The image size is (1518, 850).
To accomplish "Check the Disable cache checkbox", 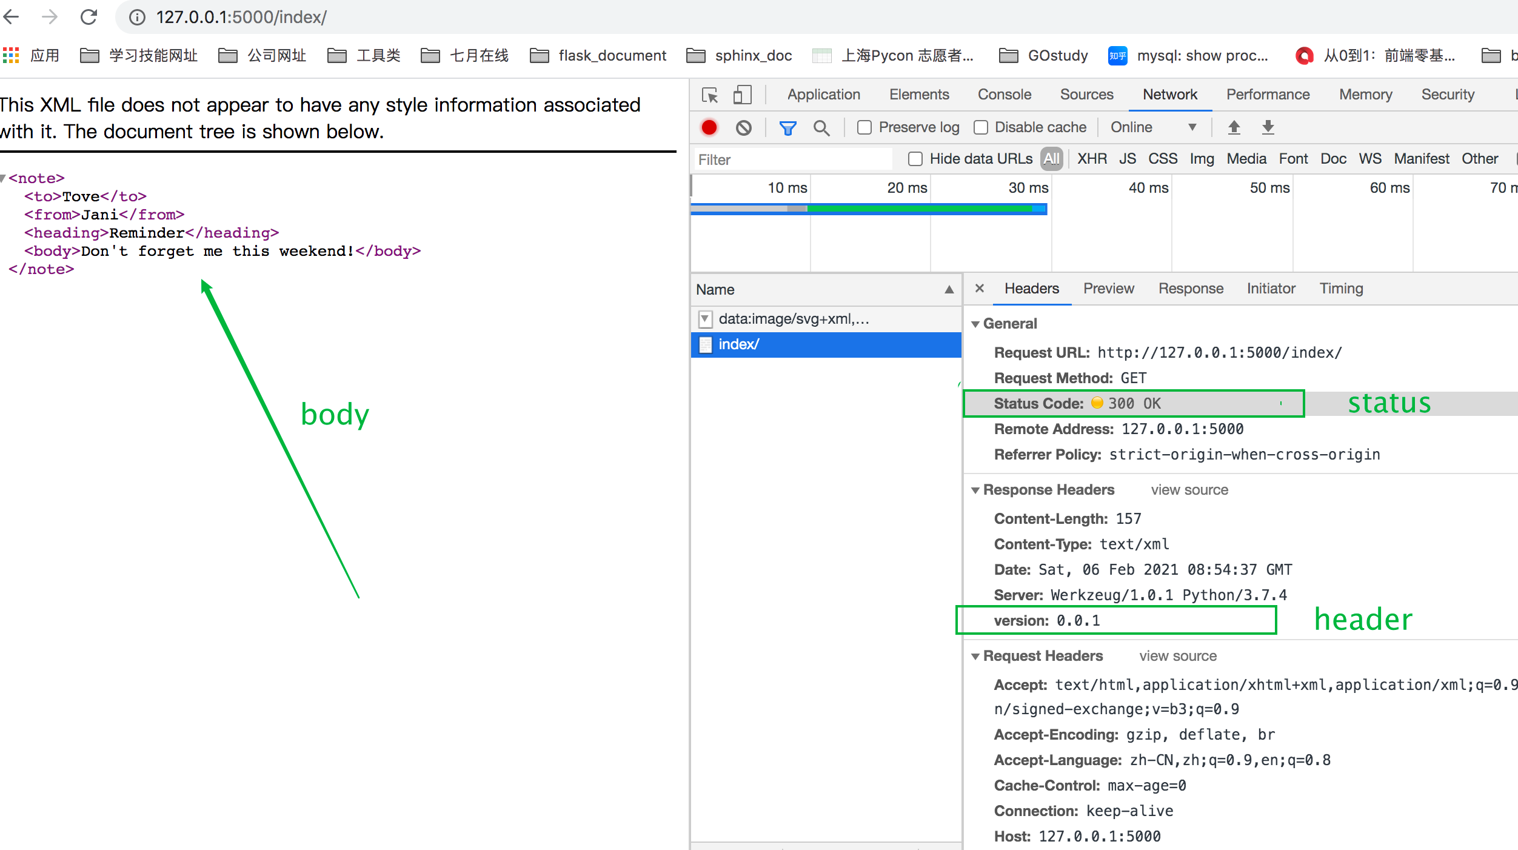I will (x=980, y=127).
